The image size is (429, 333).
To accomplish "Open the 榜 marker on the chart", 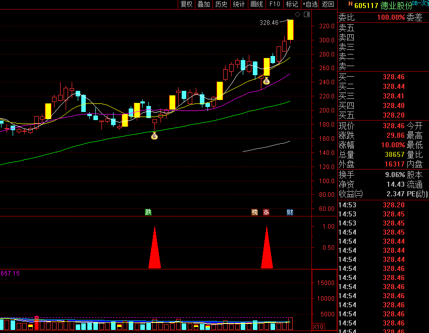I will pos(254,212).
